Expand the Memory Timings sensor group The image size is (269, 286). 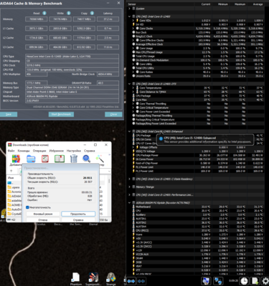(x=130, y=187)
